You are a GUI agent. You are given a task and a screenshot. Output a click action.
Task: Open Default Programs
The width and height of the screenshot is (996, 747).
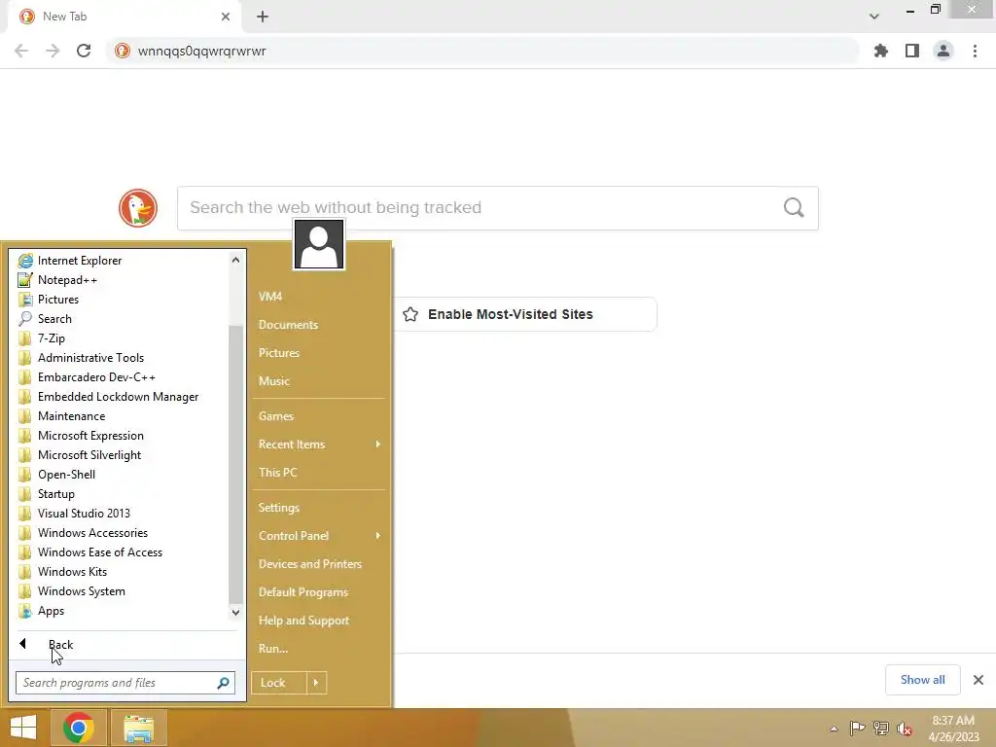point(303,592)
